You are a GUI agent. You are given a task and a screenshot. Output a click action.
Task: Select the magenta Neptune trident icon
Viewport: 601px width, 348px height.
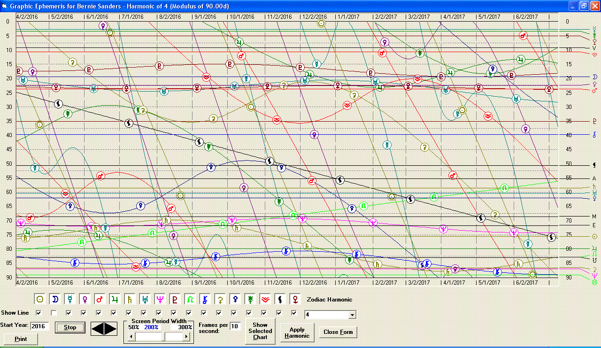[159, 299]
